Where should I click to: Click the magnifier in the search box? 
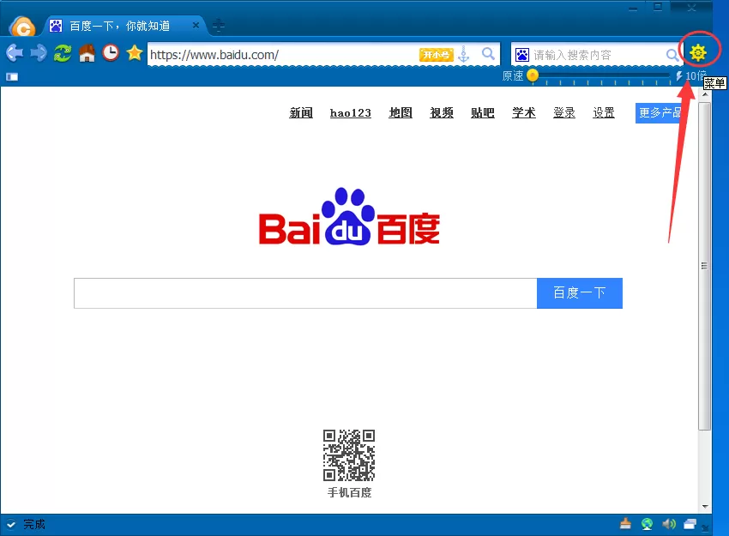[x=672, y=55]
